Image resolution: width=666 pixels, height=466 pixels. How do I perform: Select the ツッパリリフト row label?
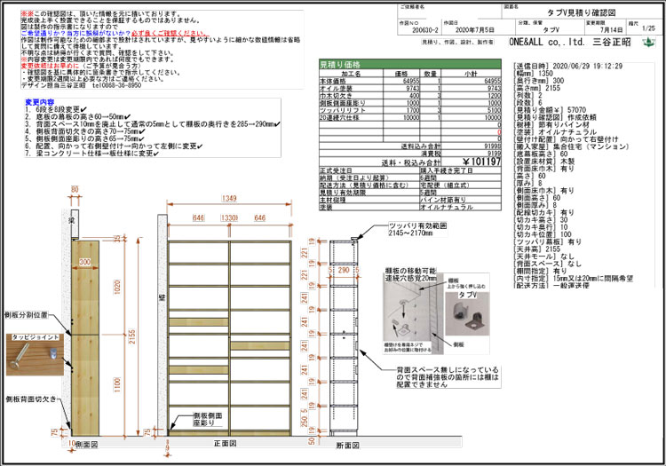pyautogui.click(x=343, y=110)
